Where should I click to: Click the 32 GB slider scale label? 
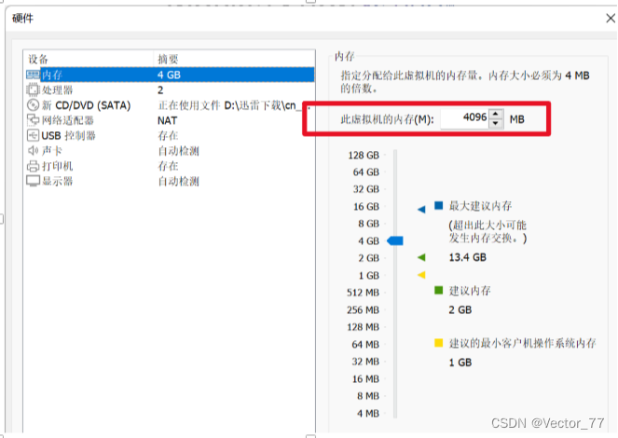(365, 189)
